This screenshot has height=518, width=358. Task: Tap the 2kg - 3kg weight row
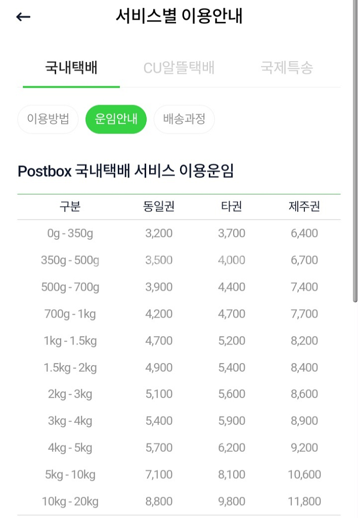click(x=179, y=394)
